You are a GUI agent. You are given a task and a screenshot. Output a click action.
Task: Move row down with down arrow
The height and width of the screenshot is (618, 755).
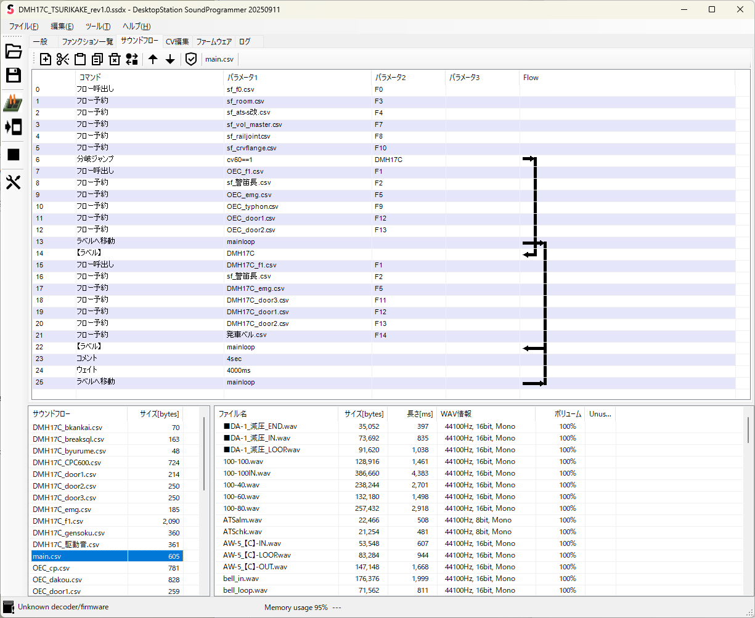pos(170,59)
